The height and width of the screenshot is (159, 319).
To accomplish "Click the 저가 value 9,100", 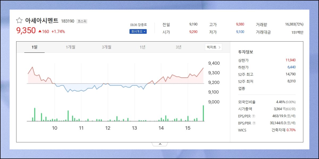I will coord(240,32).
